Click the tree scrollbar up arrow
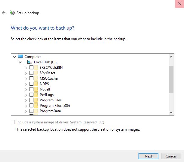 pos(171,57)
